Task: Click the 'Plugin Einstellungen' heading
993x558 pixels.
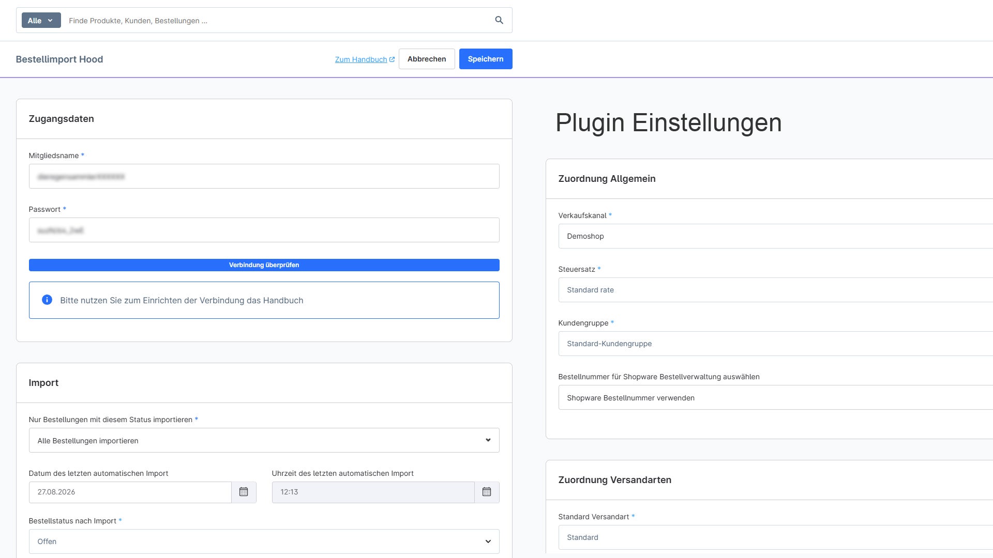Action: tap(668, 123)
